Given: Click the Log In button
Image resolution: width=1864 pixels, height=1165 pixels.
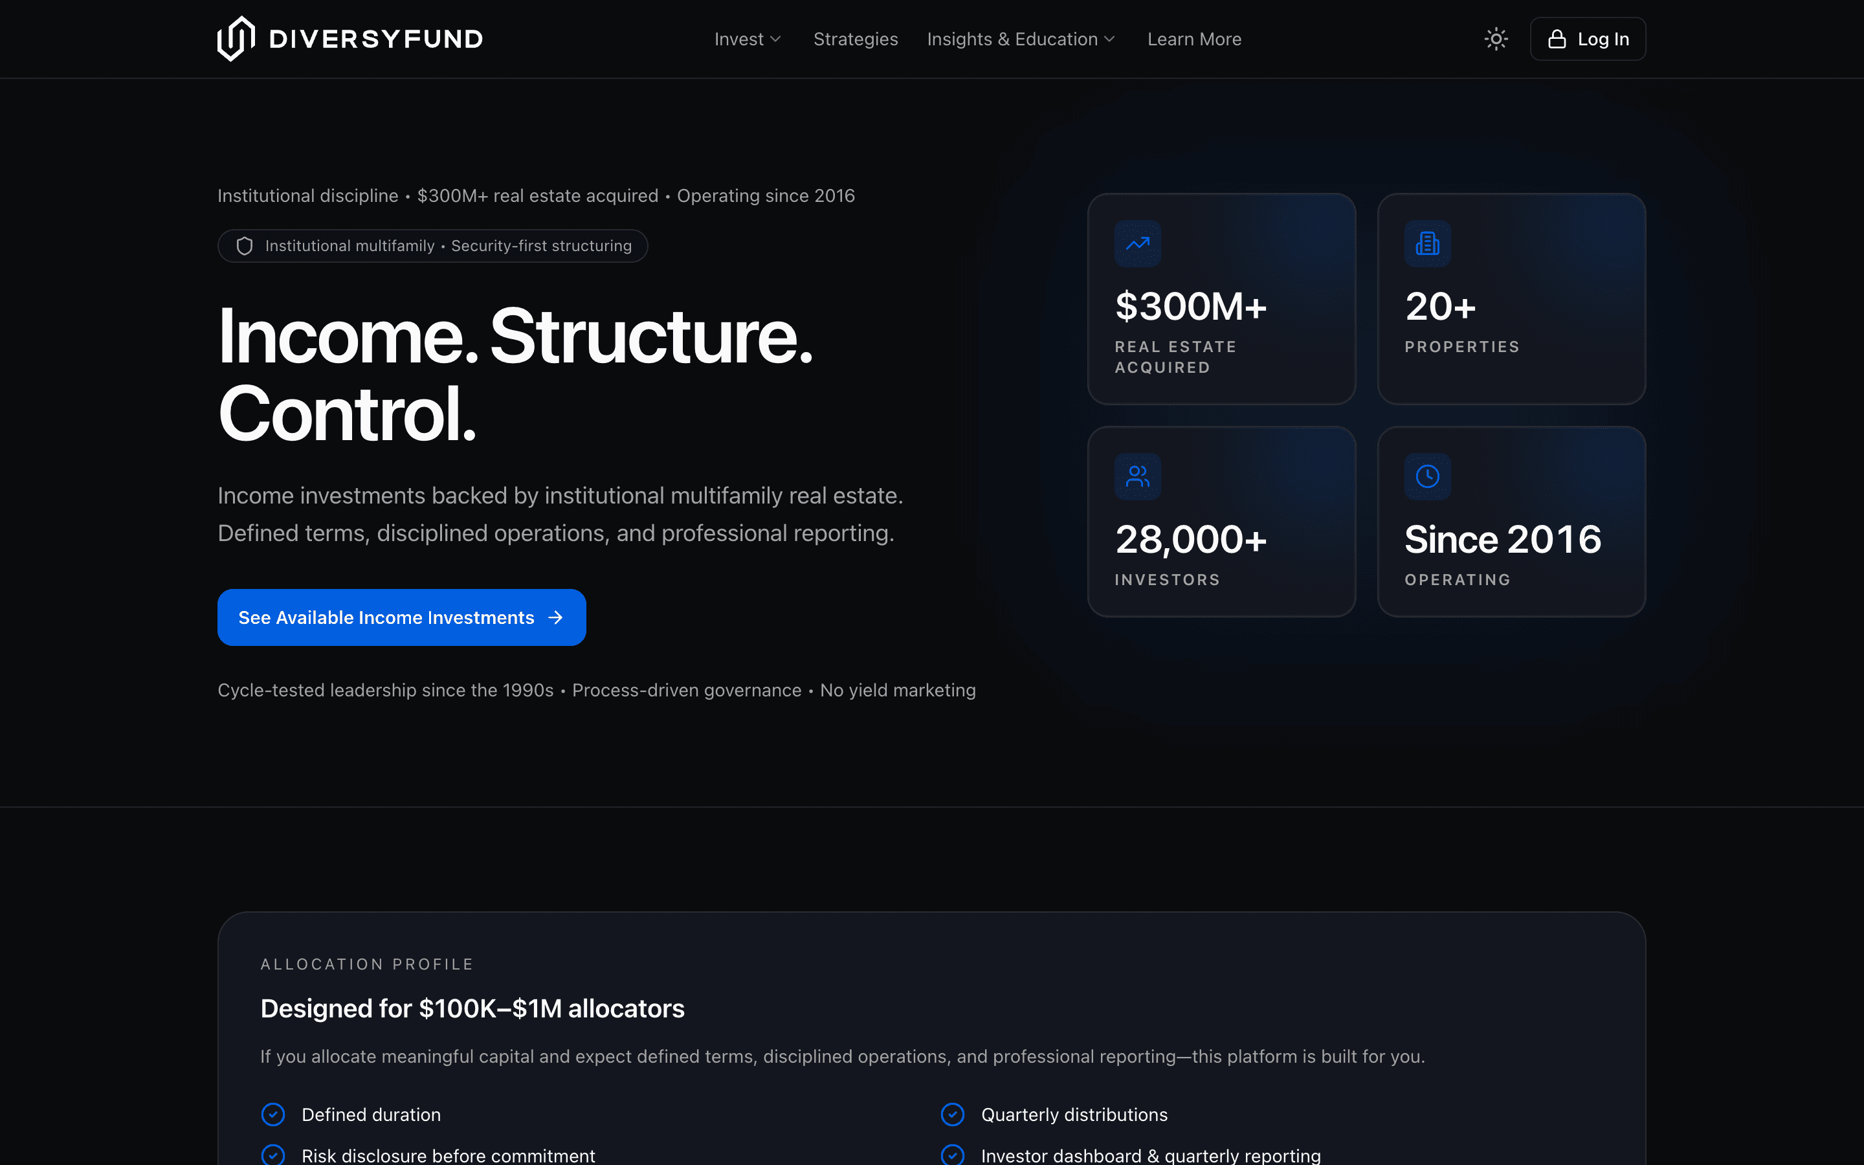Looking at the screenshot, I should [x=1588, y=39].
